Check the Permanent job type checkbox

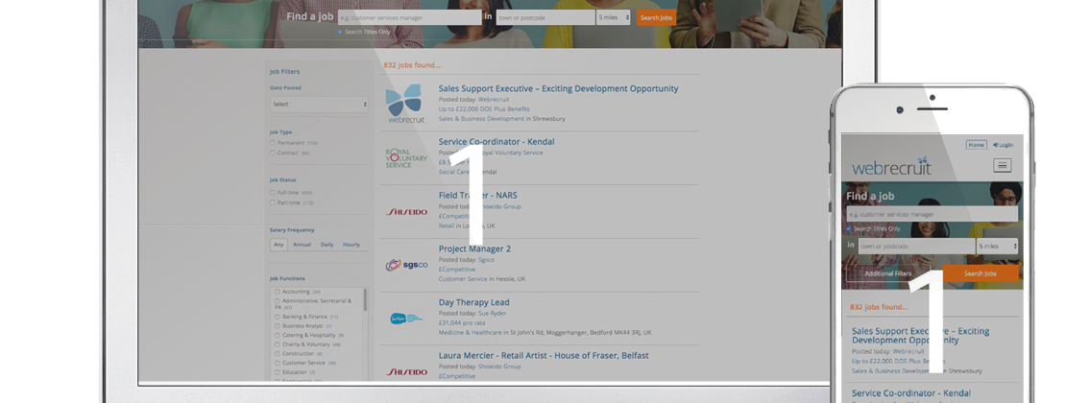(x=273, y=142)
